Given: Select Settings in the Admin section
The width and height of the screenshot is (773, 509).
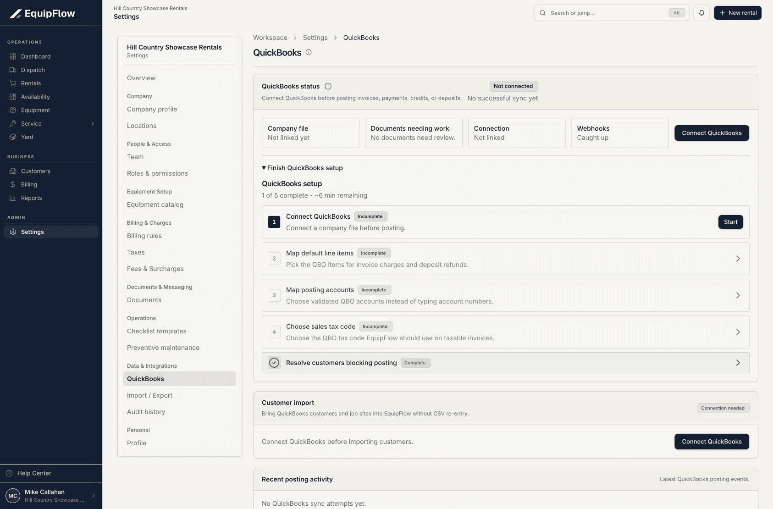Looking at the screenshot, I should [51, 232].
